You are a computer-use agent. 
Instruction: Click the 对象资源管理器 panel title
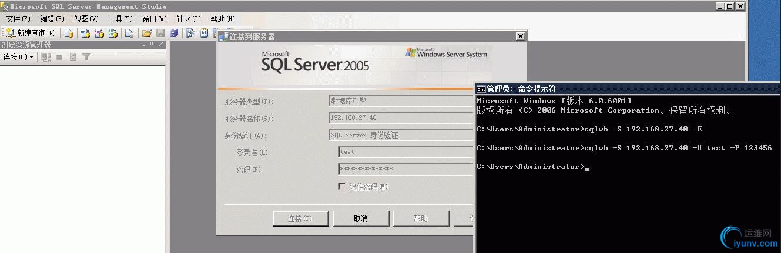26,45
